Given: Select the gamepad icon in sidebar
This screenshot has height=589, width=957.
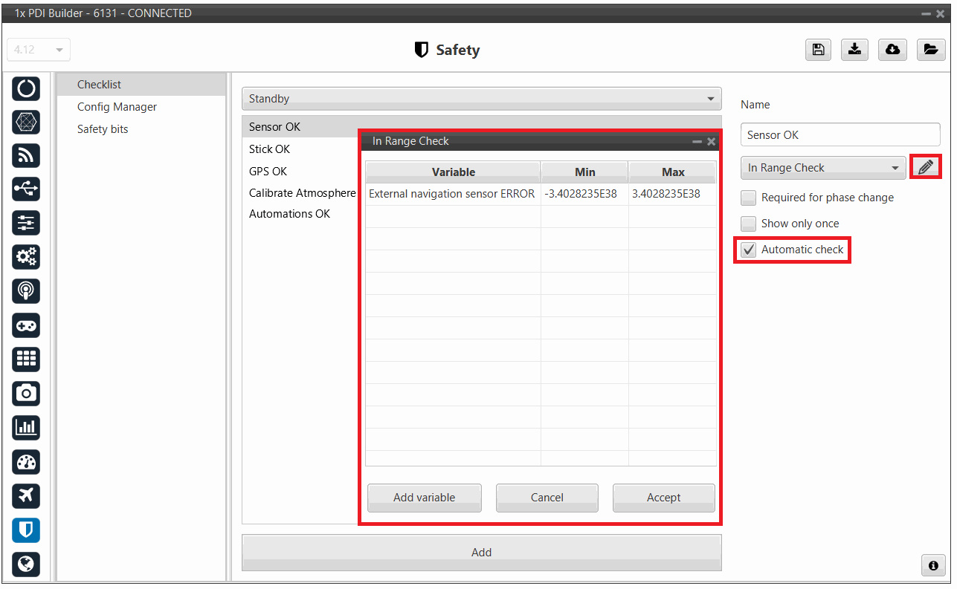Looking at the screenshot, I should coord(26,325).
